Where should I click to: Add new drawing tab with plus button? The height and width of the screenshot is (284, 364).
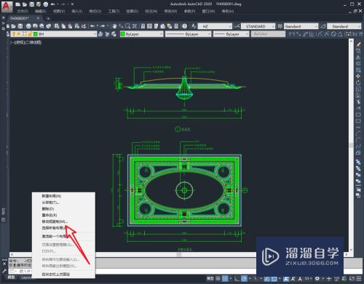tap(48, 18)
